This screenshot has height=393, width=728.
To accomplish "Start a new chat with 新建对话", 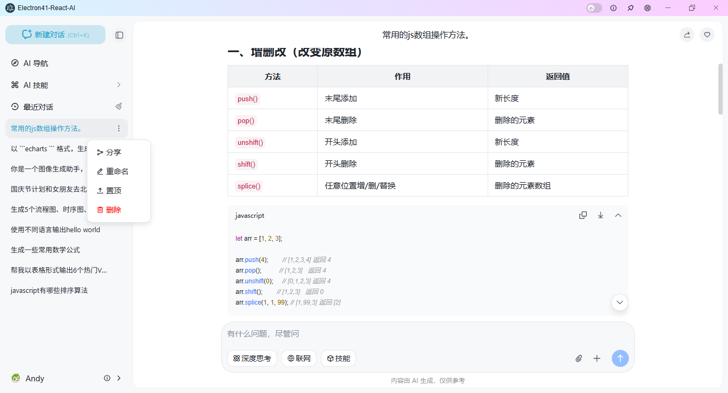I will (x=55, y=35).
